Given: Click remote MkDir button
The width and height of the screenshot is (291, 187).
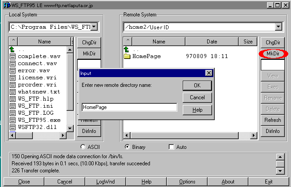Looking at the screenshot, I should 273,54.
